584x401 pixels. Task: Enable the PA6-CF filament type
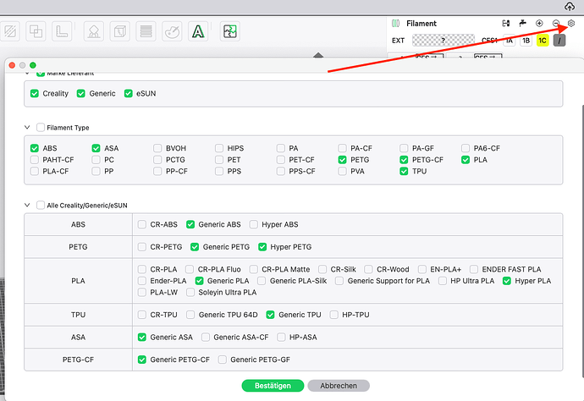(466, 148)
